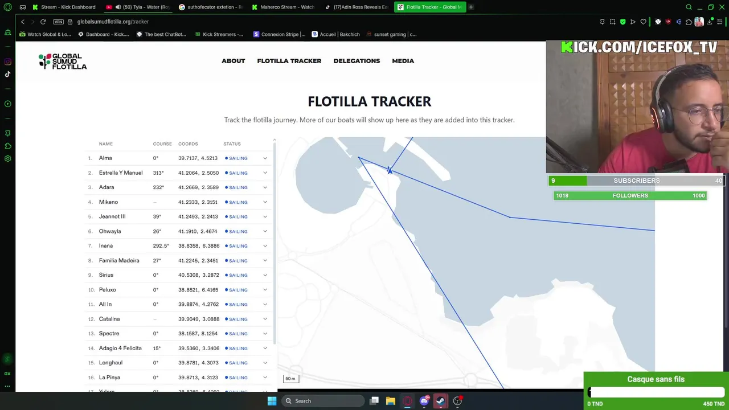Viewport: 729px width, 410px height.
Task: Open the Dashboard - Kick bookmark
Action: click(x=104, y=34)
